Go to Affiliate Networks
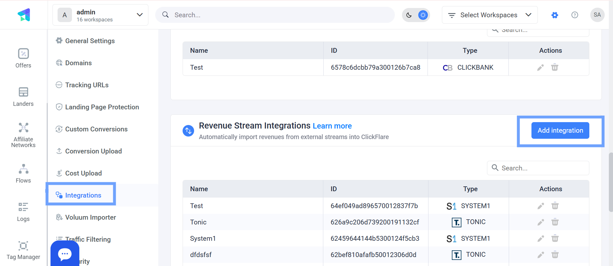Image resolution: width=613 pixels, height=266 pixels. pyautogui.click(x=23, y=135)
